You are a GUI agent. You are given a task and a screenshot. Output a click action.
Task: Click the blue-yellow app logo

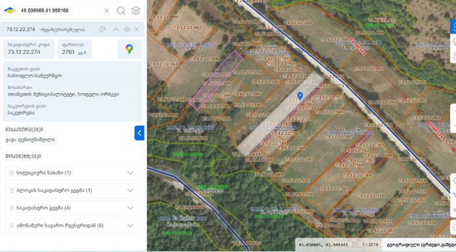pyautogui.click(x=10, y=10)
